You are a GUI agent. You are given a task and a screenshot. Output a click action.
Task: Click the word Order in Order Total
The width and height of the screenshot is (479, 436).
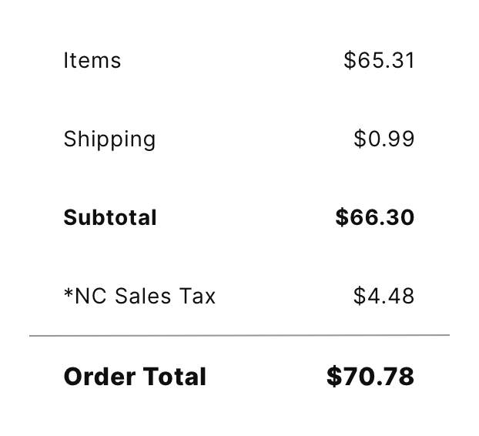click(99, 377)
